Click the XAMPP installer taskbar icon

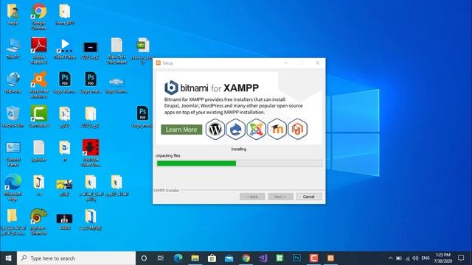point(330,258)
